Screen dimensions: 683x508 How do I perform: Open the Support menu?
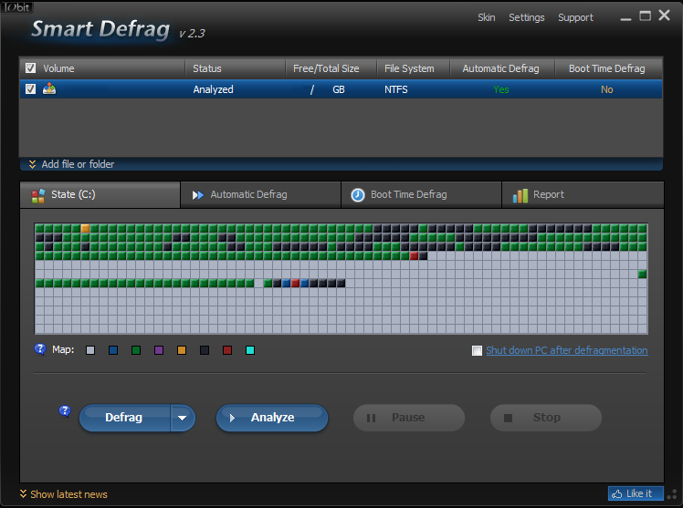coord(575,17)
